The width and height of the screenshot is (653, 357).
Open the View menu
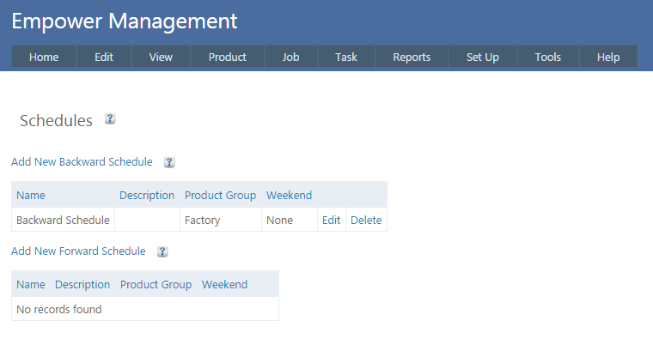click(161, 57)
